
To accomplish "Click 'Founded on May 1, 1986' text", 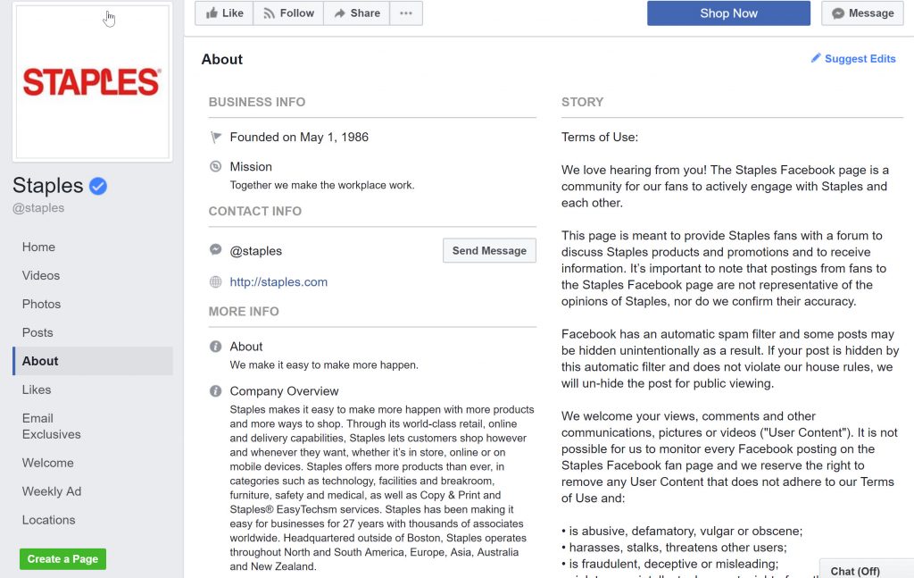I will (x=299, y=137).
